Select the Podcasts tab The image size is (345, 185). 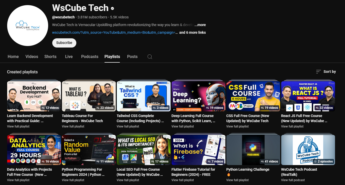pyautogui.click(x=90, y=57)
